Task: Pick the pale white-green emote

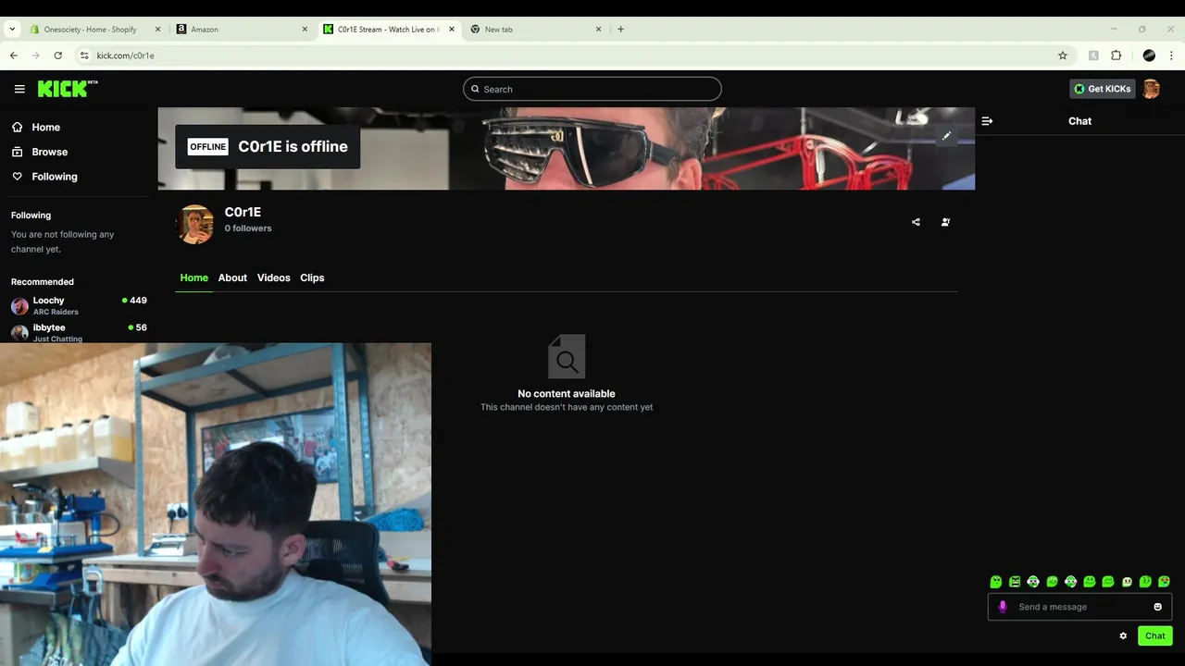Action: coord(1127,582)
